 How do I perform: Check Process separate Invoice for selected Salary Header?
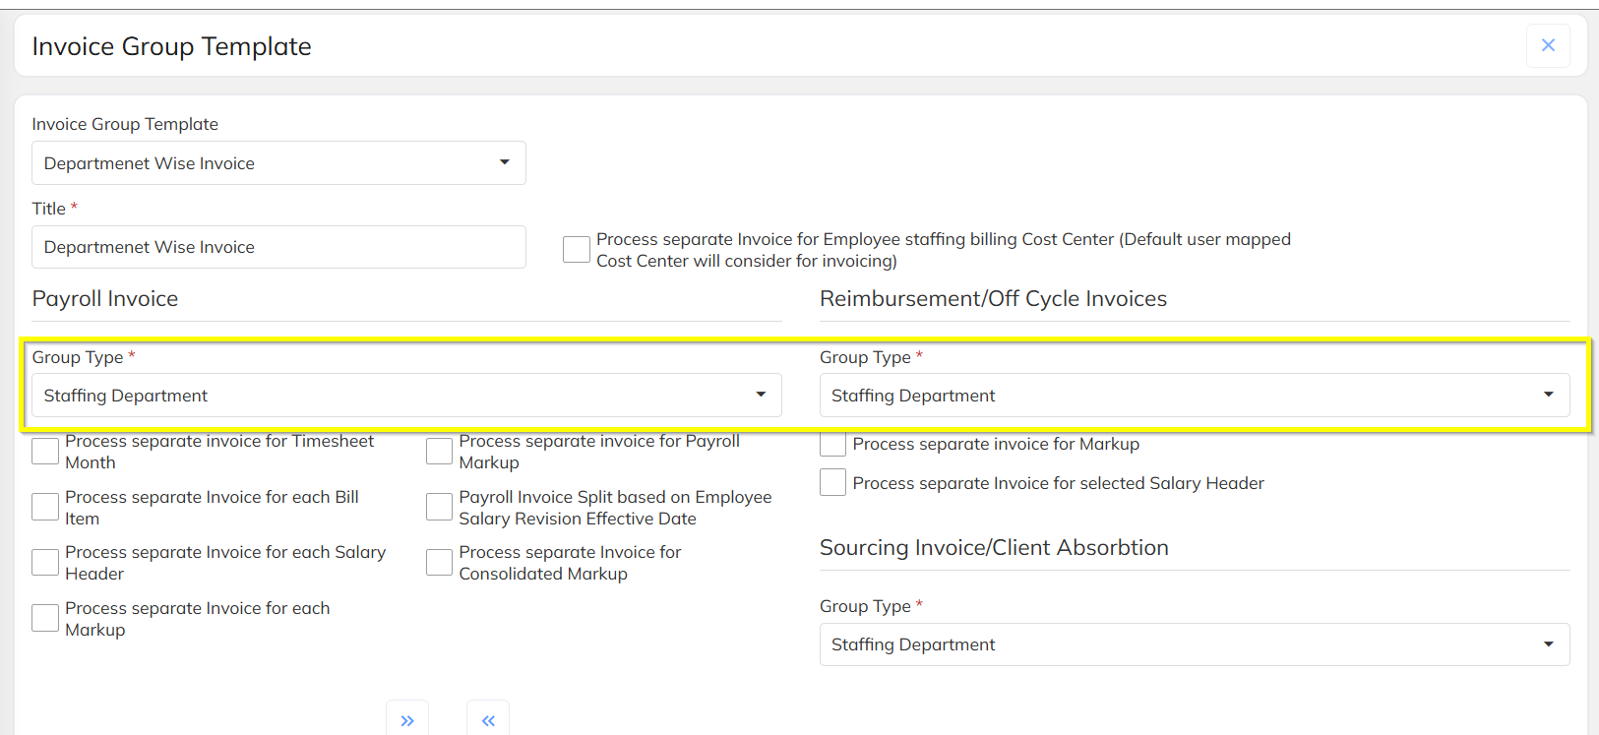coord(833,482)
